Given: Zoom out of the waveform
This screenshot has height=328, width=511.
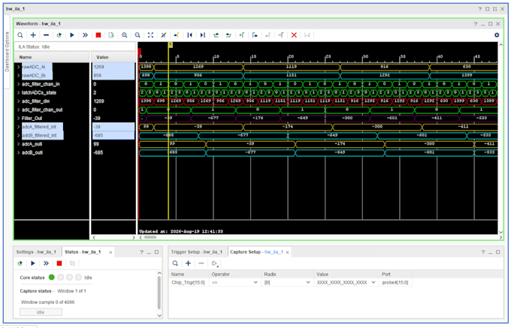Looking at the screenshot, I should click(138, 35).
